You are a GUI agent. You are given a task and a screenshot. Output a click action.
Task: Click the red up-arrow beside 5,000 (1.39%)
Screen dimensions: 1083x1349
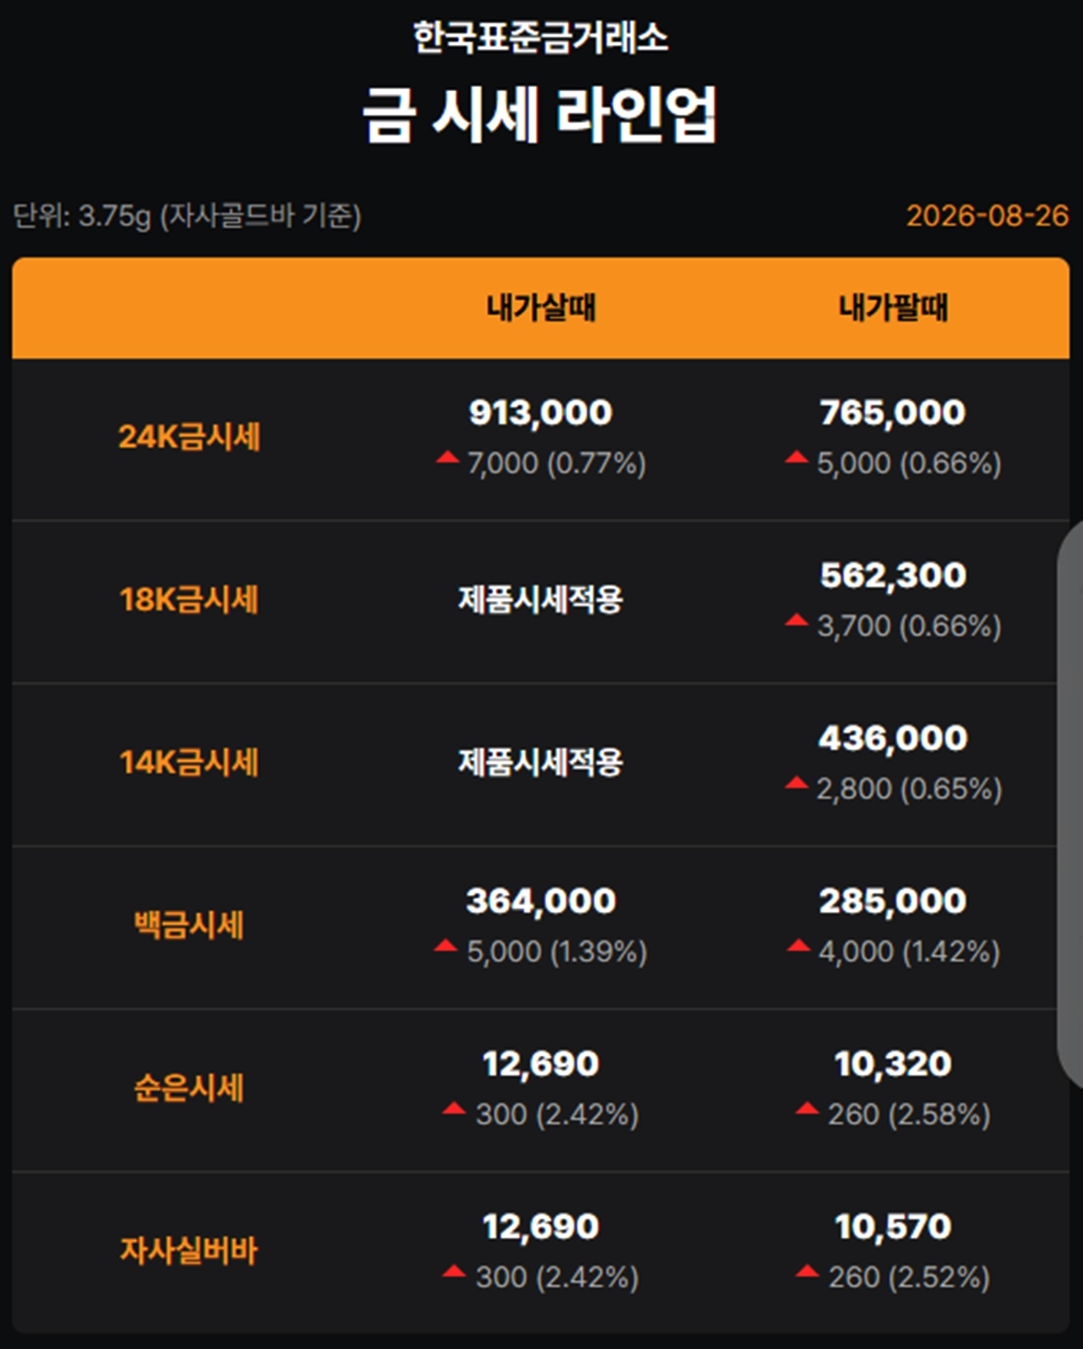(x=446, y=946)
